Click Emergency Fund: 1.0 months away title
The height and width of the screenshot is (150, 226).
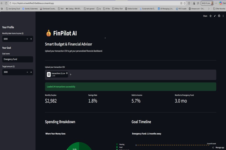147,134
